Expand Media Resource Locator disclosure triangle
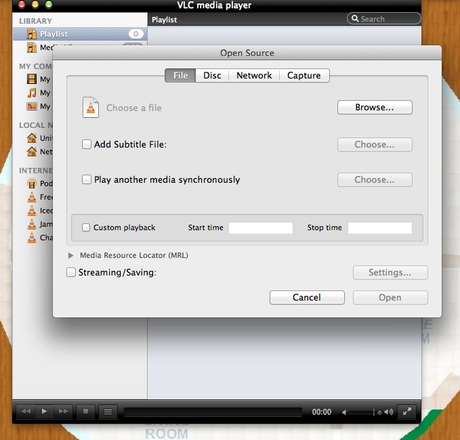 click(x=70, y=255)
